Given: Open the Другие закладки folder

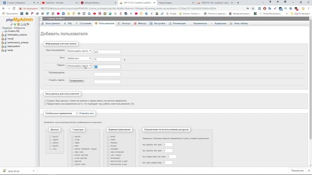Looking at the screenshot, I should pos(300,14).
